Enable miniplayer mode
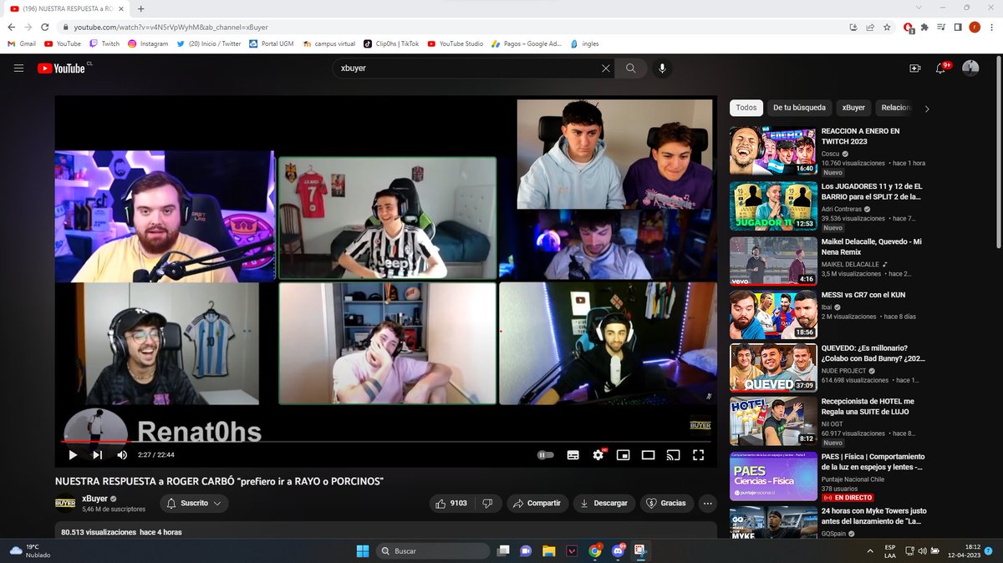This screenshot has width=1003, height=563. 623,454
